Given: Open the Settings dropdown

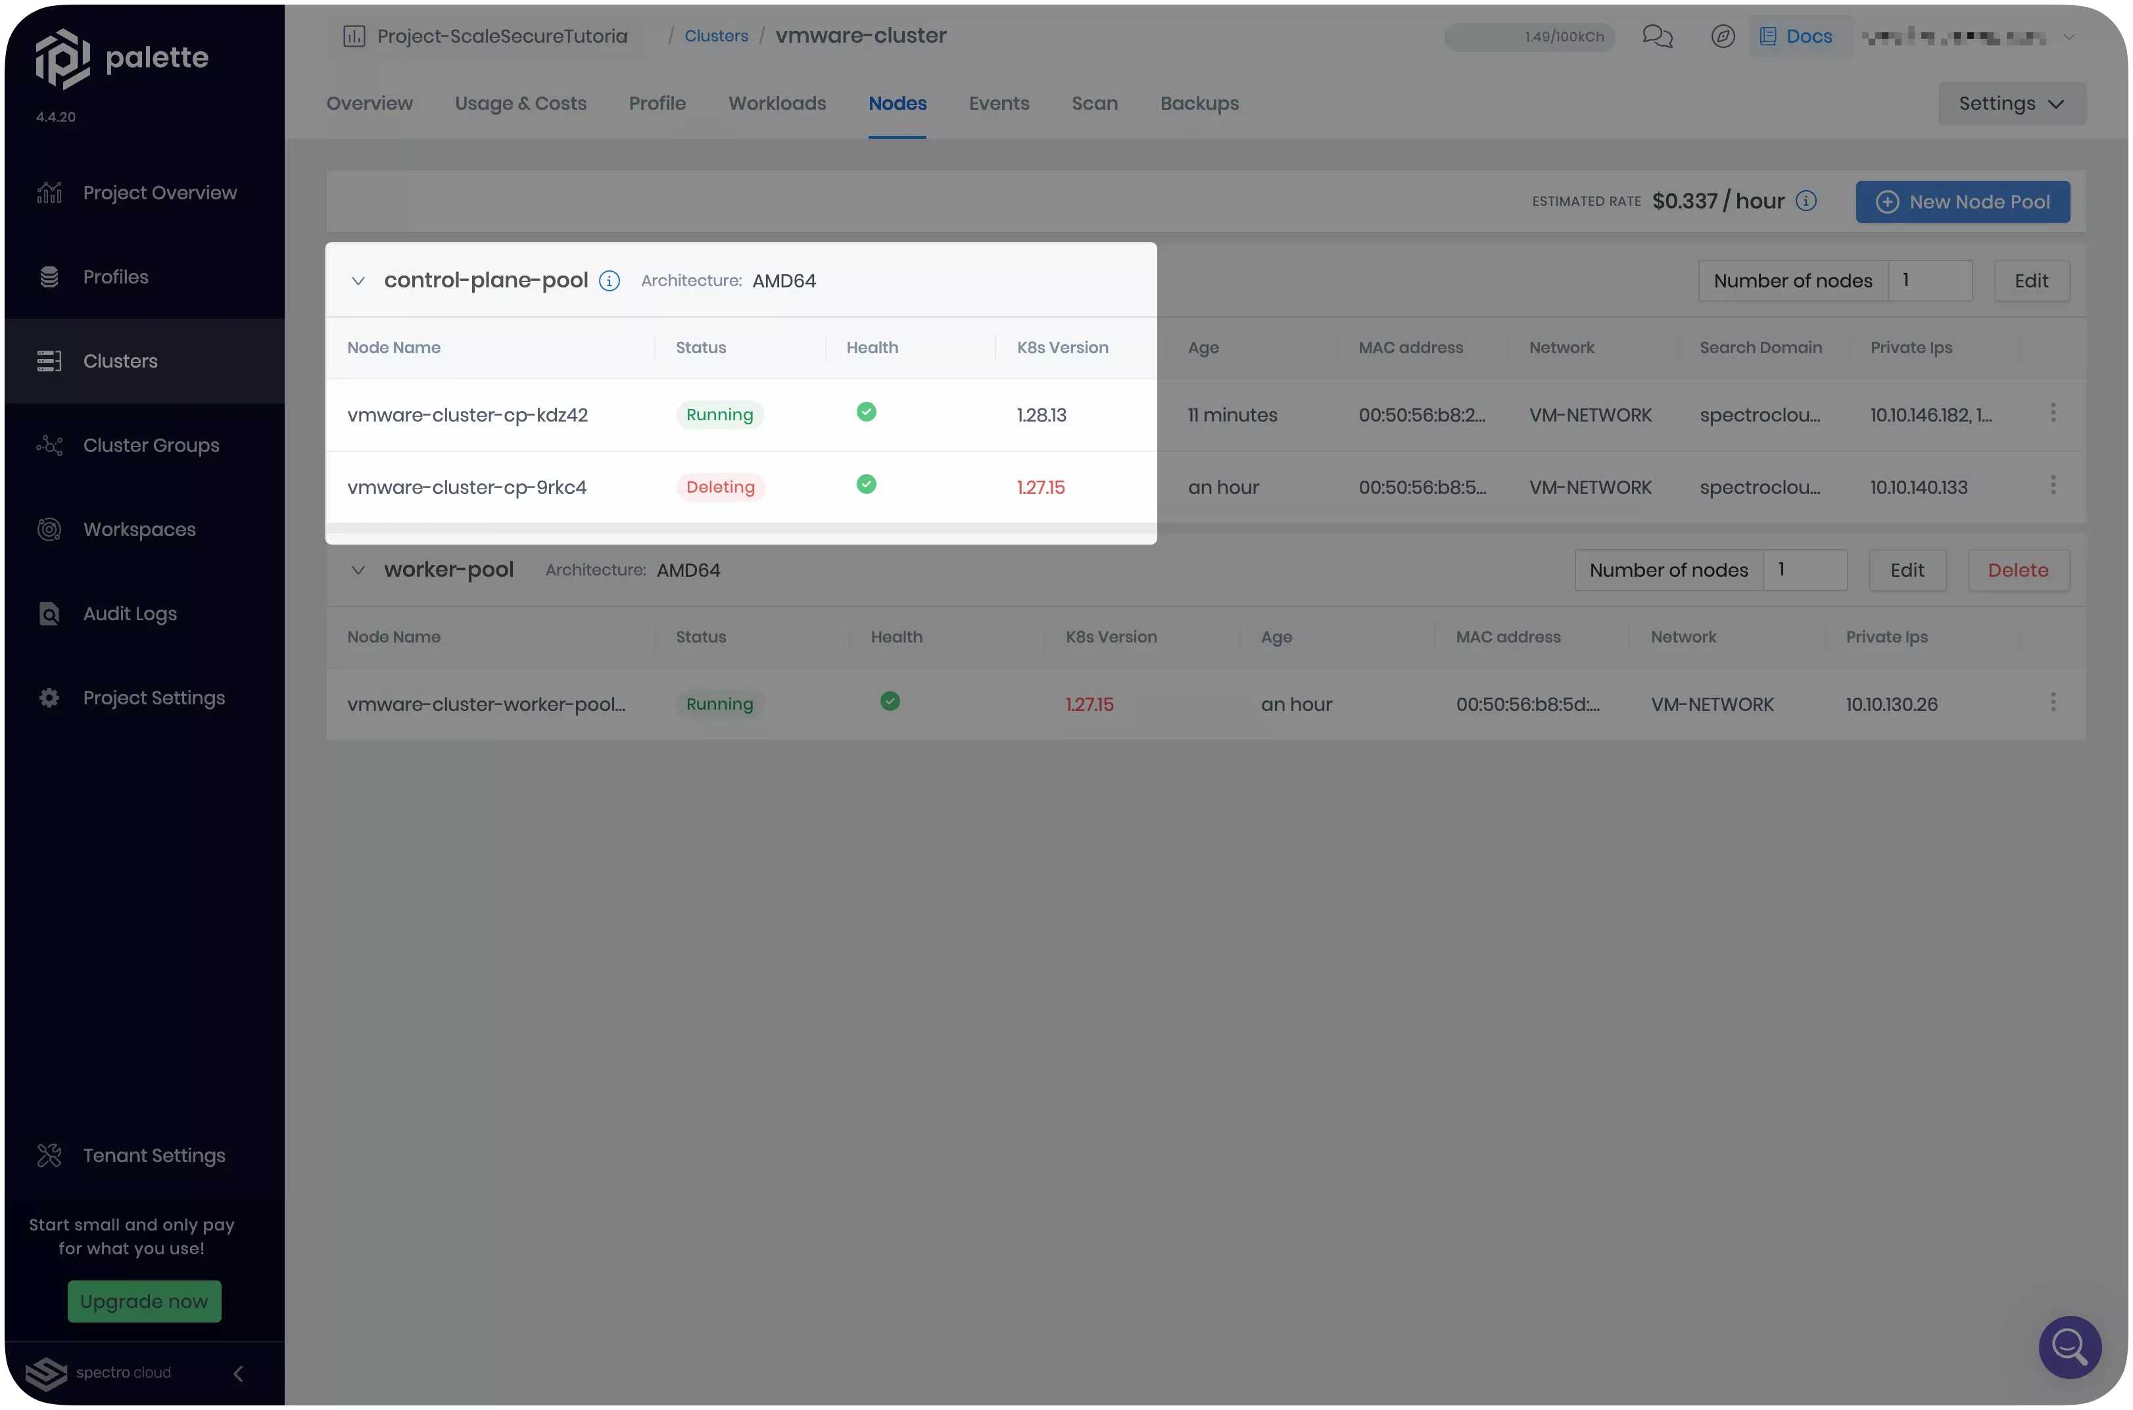Looking at the screenshot, I should click(x=2011, y=103).
